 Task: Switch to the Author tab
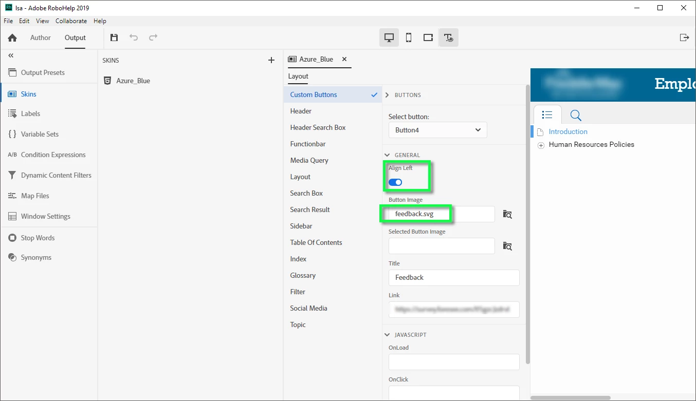[41, 37]
